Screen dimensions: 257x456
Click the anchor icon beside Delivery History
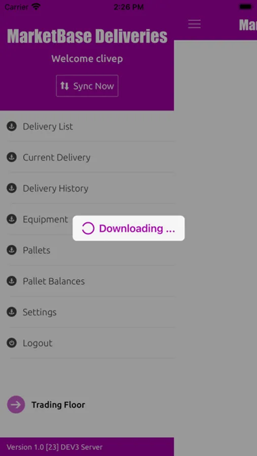12,188
